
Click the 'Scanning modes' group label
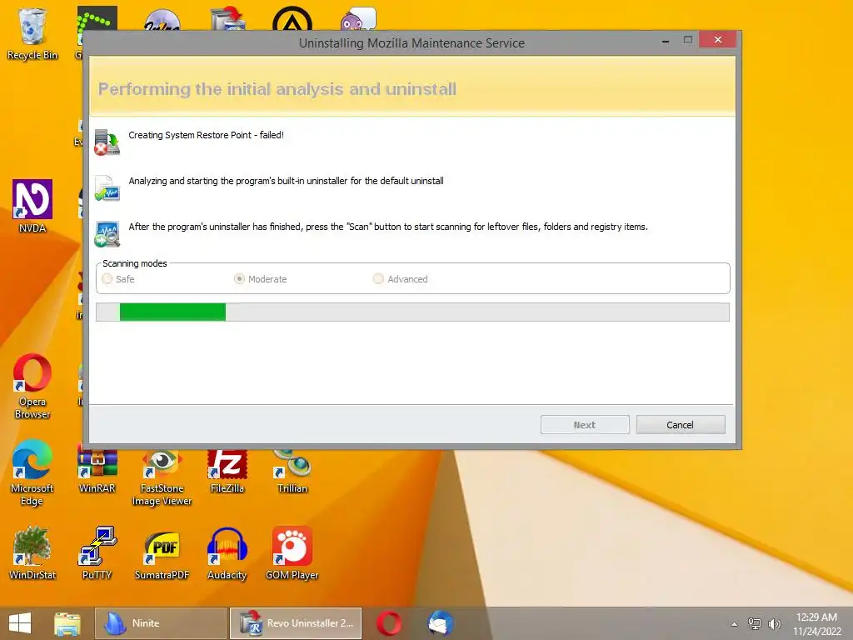click(x=135, y=263)
